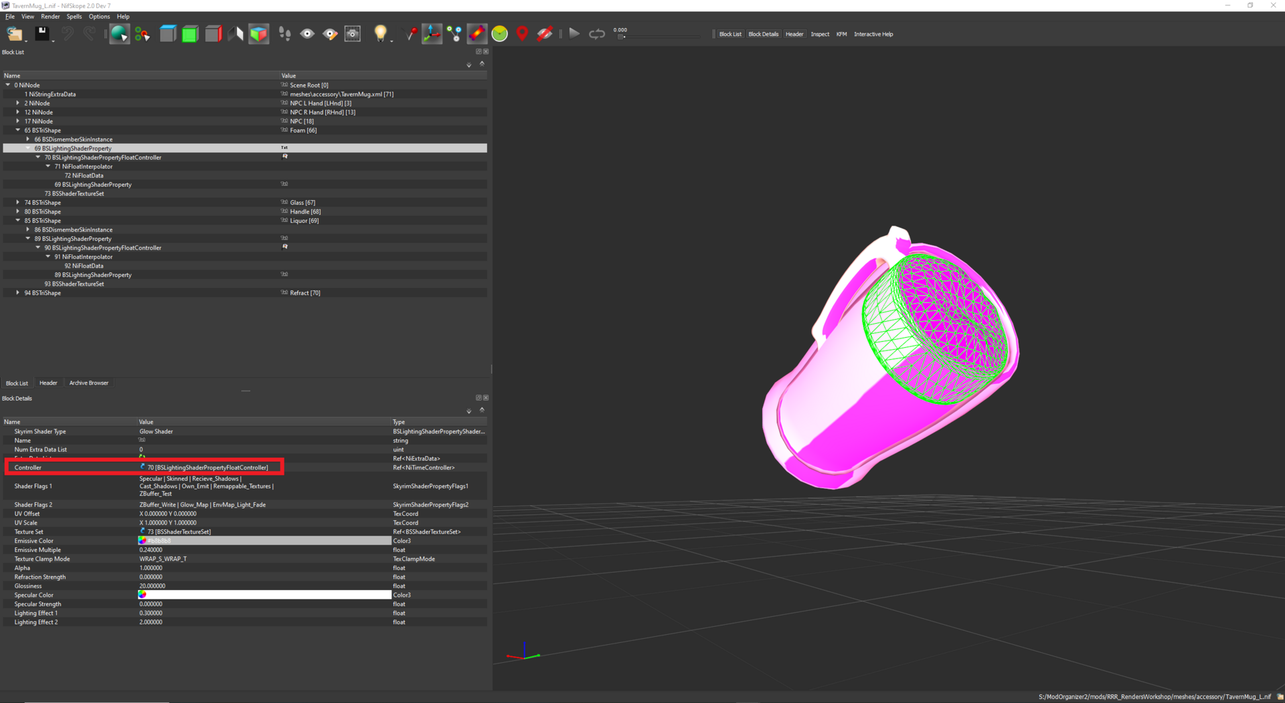The height and width of the screenshot is (703, 1285).
Task: Expand the 94 BSTriShape Refract row
Action: tap(18, 292)
